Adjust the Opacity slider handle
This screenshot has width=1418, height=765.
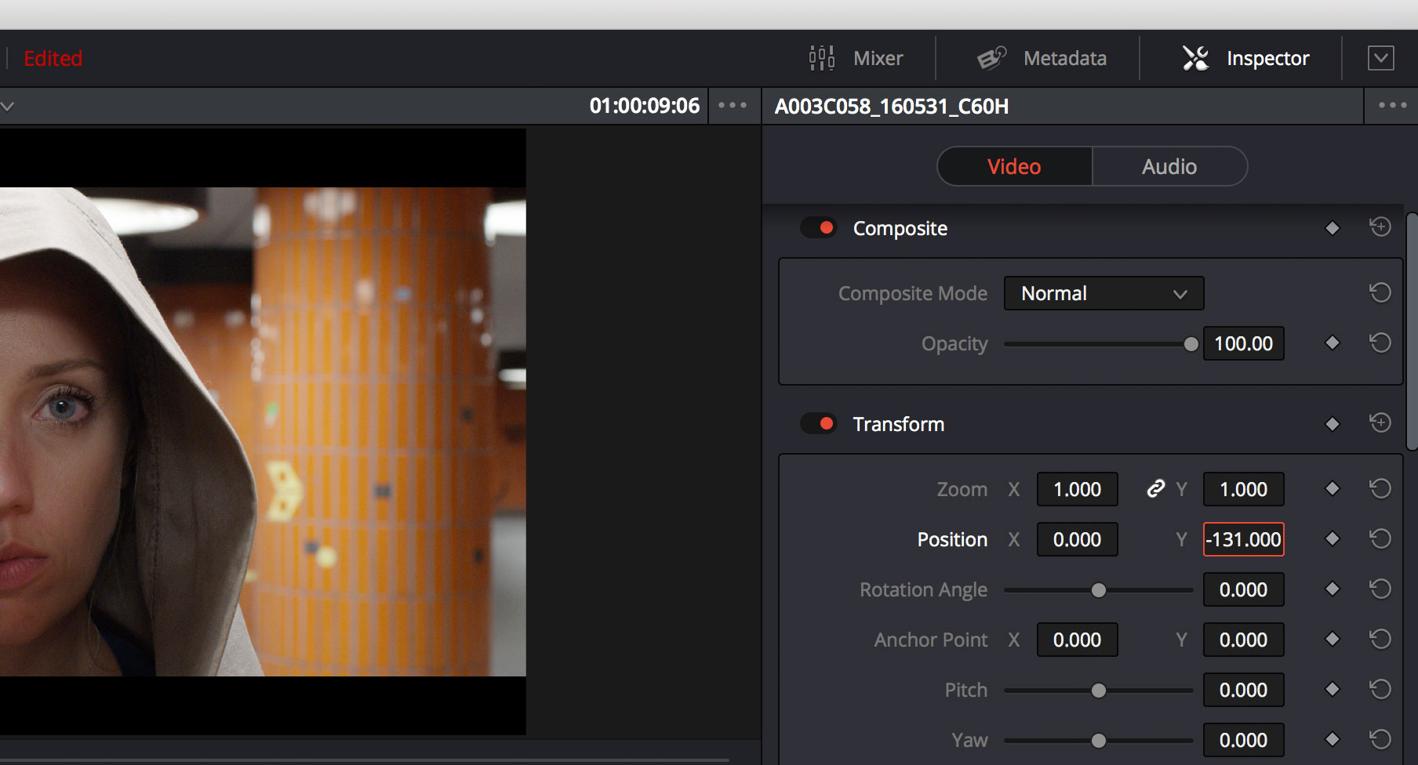pos(1191,344)
